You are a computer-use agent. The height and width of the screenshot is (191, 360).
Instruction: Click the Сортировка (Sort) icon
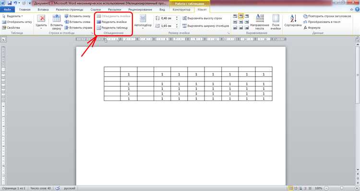click(x=293, y=21)
